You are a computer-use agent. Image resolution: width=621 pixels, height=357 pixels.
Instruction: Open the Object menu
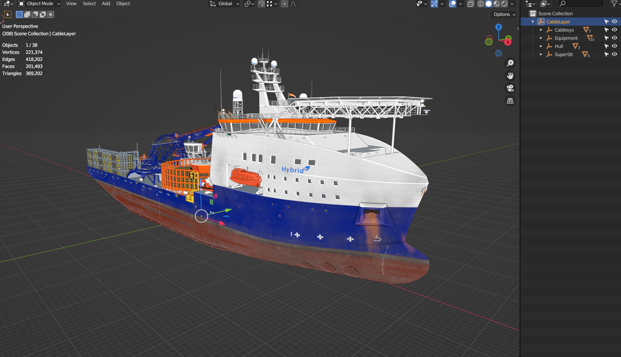(x=123, y=4)
